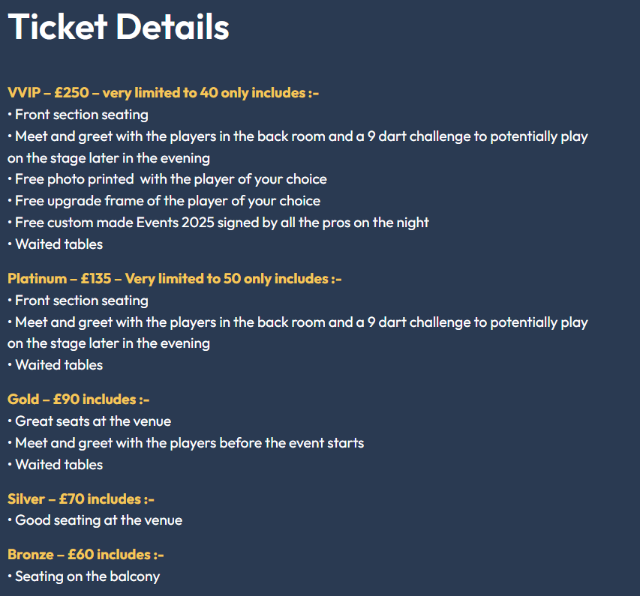Click the VVIP £250 ticket heading
Viewport: 640px width, 596px height.
pos(163,93)
